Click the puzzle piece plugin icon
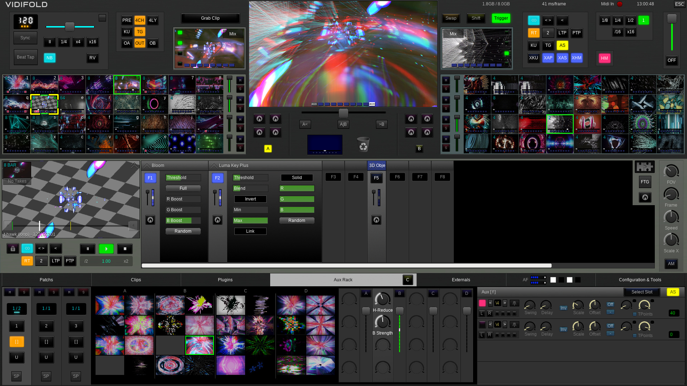 [x=645, y=167]
